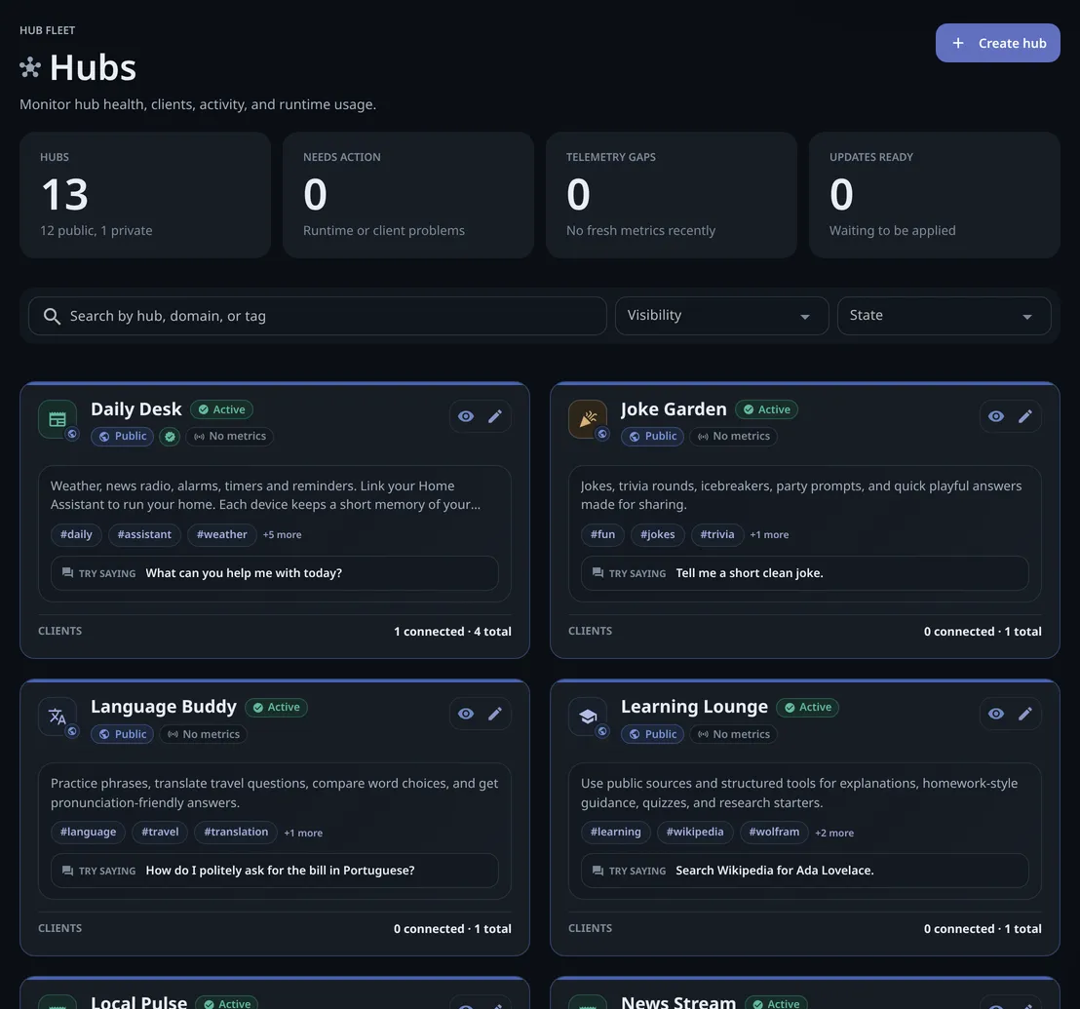Click '1 connected · 4 total' clients text
Image resolution: width=1080 pixels, height=1009 pixels.
point(452,631)
